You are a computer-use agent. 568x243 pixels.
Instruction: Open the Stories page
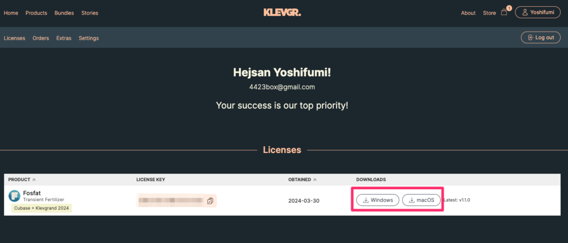coord(89,13)
